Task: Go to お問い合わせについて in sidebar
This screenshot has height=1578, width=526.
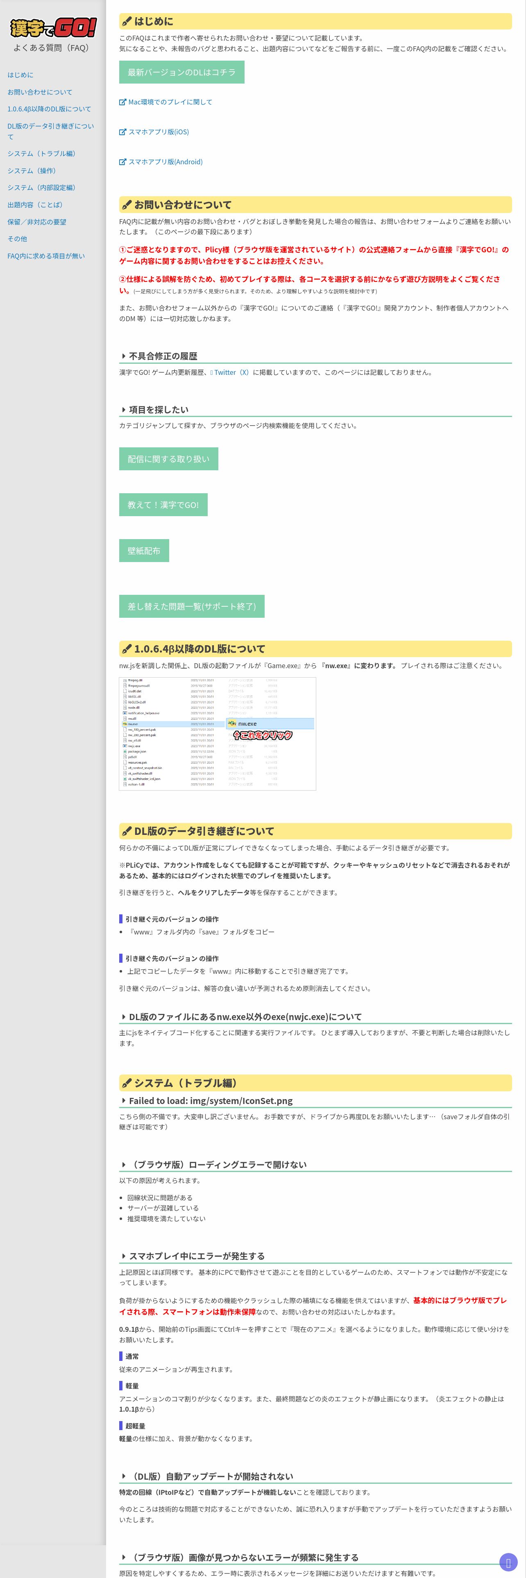Action: (40, 92)
